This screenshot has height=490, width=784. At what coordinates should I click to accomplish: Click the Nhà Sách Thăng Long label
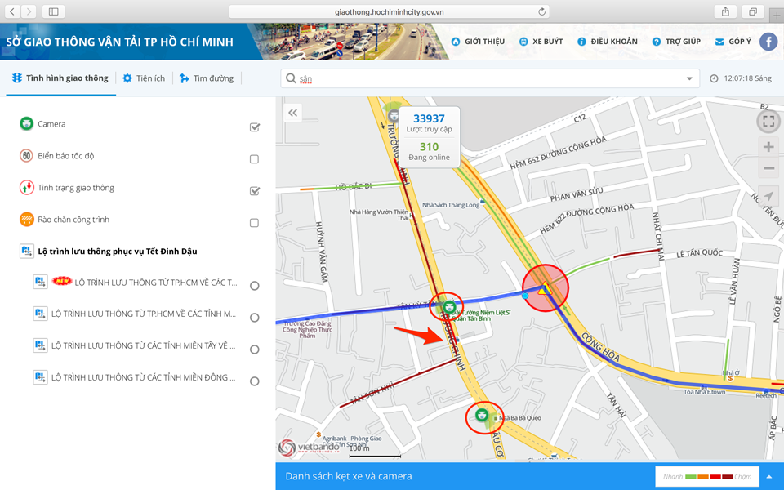point(451,204)
